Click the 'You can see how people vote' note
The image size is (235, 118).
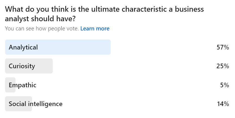pyautogui.click(x=42, y=29)
